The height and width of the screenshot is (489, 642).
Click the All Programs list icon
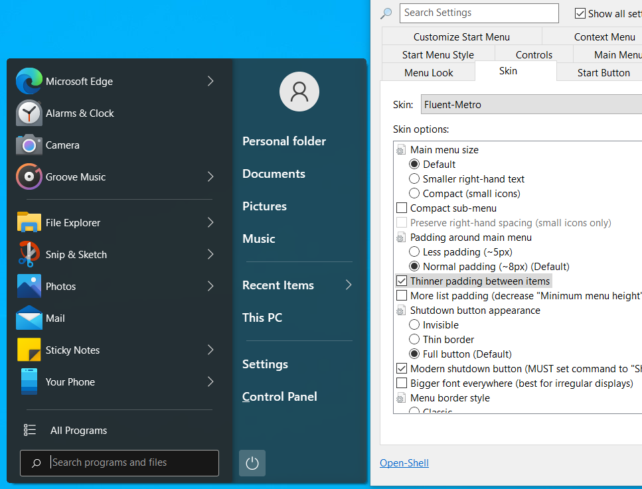coord(30,430)
